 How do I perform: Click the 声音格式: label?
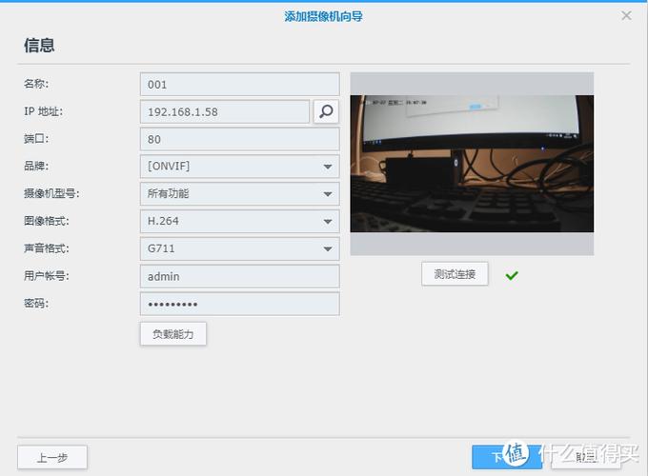pos(47,248)
